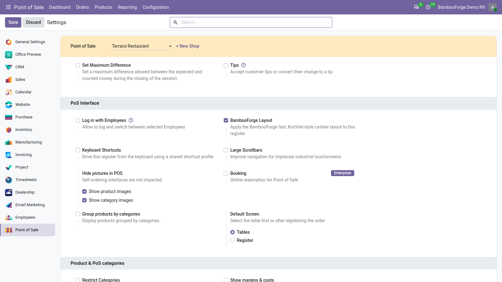
Task: Click the Email Marketing sidebar icon
Action: 9,205
